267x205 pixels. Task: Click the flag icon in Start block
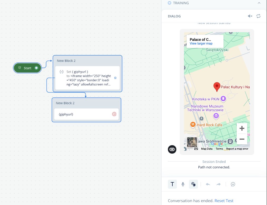(20, 68)
